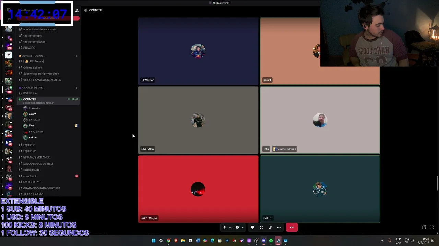
Task: Select SKY_Alan video tile
Action: [198, 120]
